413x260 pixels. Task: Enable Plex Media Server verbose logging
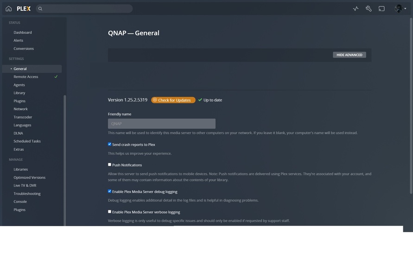(109, 211)
